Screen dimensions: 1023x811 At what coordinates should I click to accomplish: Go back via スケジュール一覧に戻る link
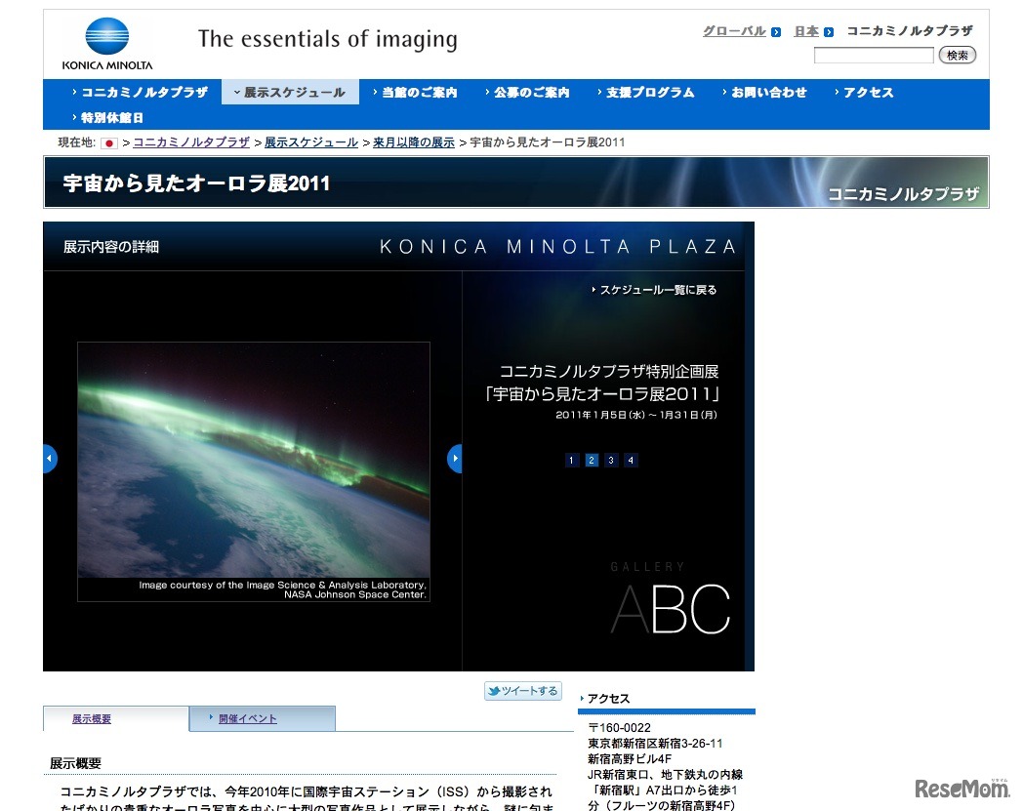pos(656,290)
